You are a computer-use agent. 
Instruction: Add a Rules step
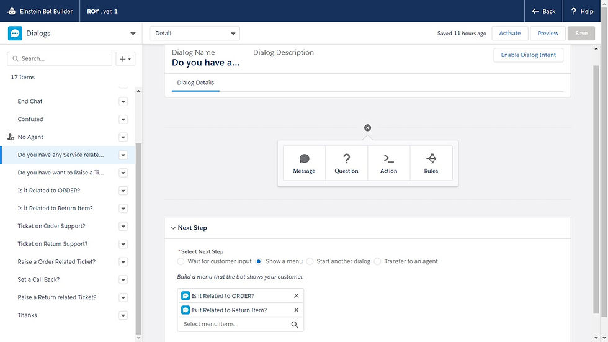(431, 163)
